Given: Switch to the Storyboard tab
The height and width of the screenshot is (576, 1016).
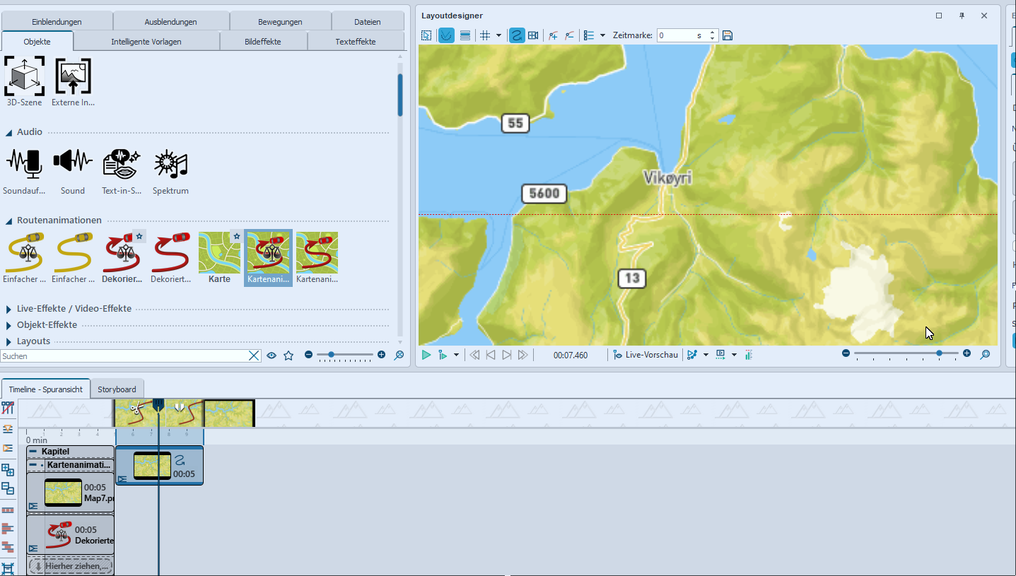Looking at the screenshot, I should point(117,389).
